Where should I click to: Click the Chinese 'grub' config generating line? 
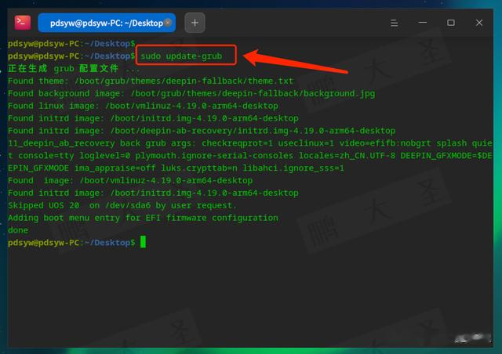(74, 68)
